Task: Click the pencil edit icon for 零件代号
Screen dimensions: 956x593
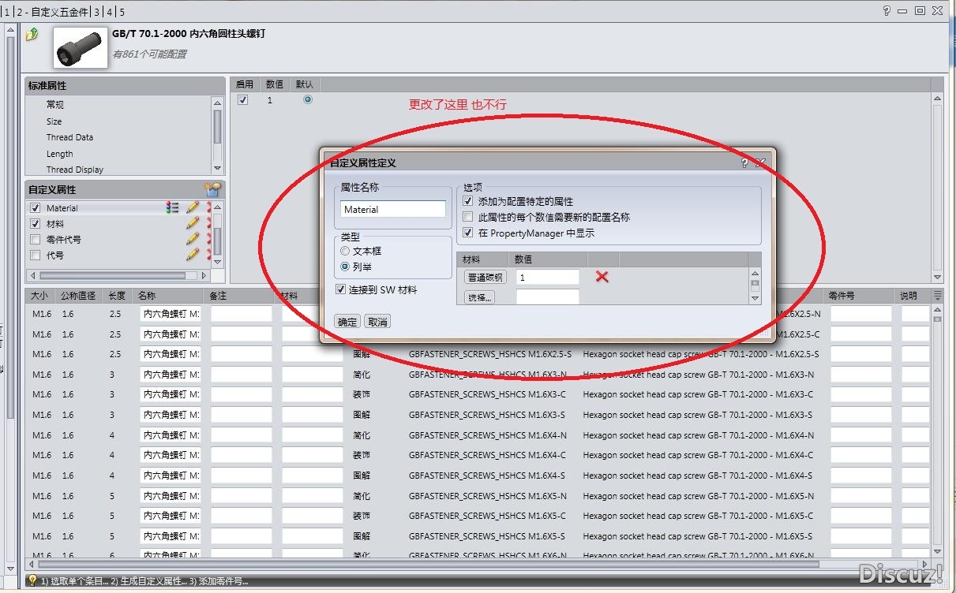Action: [193, 239]
